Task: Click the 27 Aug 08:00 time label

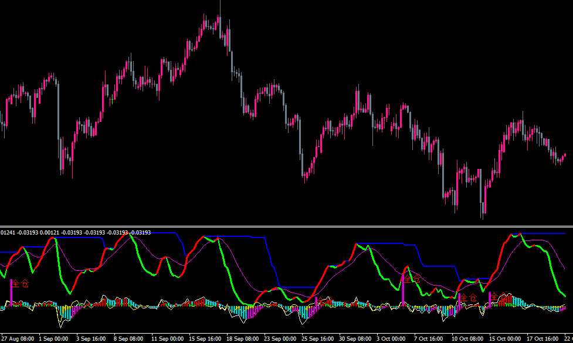Action: pyautogui.click(x=17, y=339)
